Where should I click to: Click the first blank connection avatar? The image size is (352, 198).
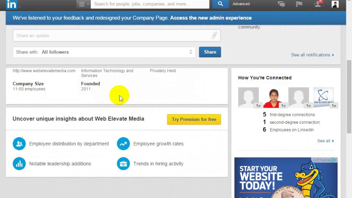pos(249,98)
